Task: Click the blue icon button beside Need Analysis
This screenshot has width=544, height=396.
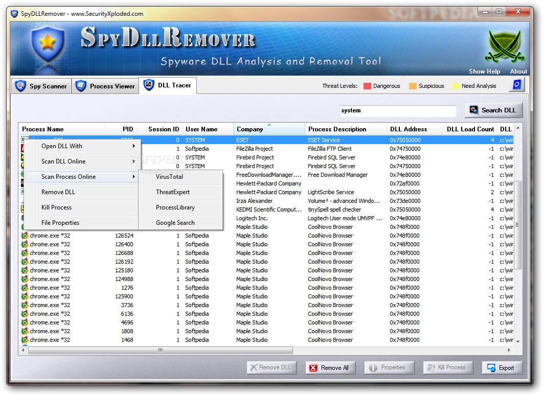Action: pos(516,85)
